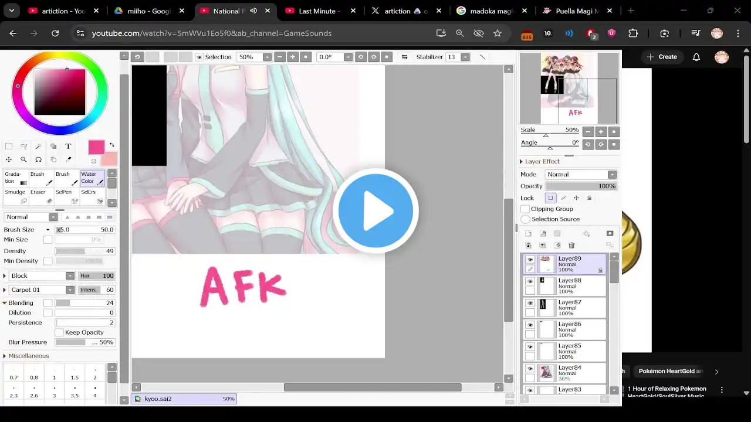This screenshot has width=751, height=422.
Task: Enable the Keep Opacity checkbox
Action: tap(59, 332)
